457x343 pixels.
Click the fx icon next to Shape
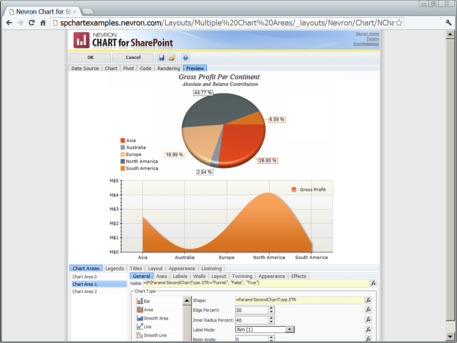click(x=368, y=300)
